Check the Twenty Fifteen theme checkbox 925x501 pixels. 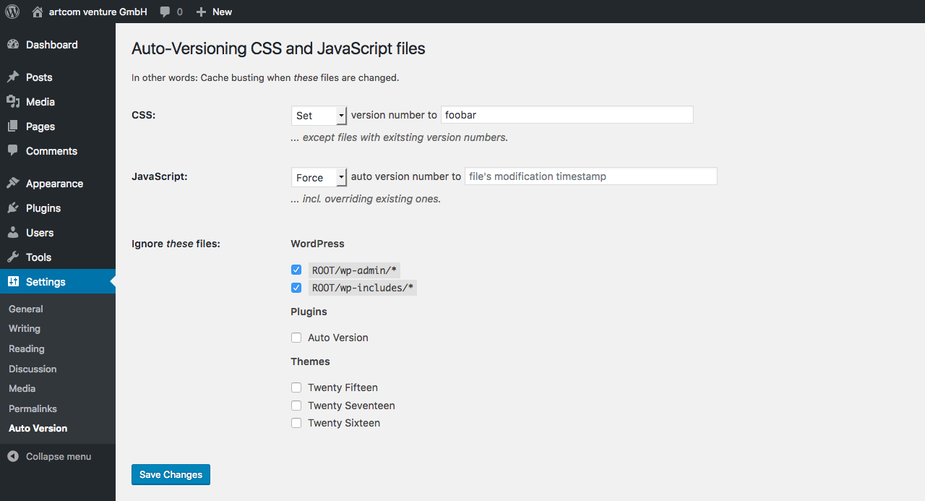296,387
